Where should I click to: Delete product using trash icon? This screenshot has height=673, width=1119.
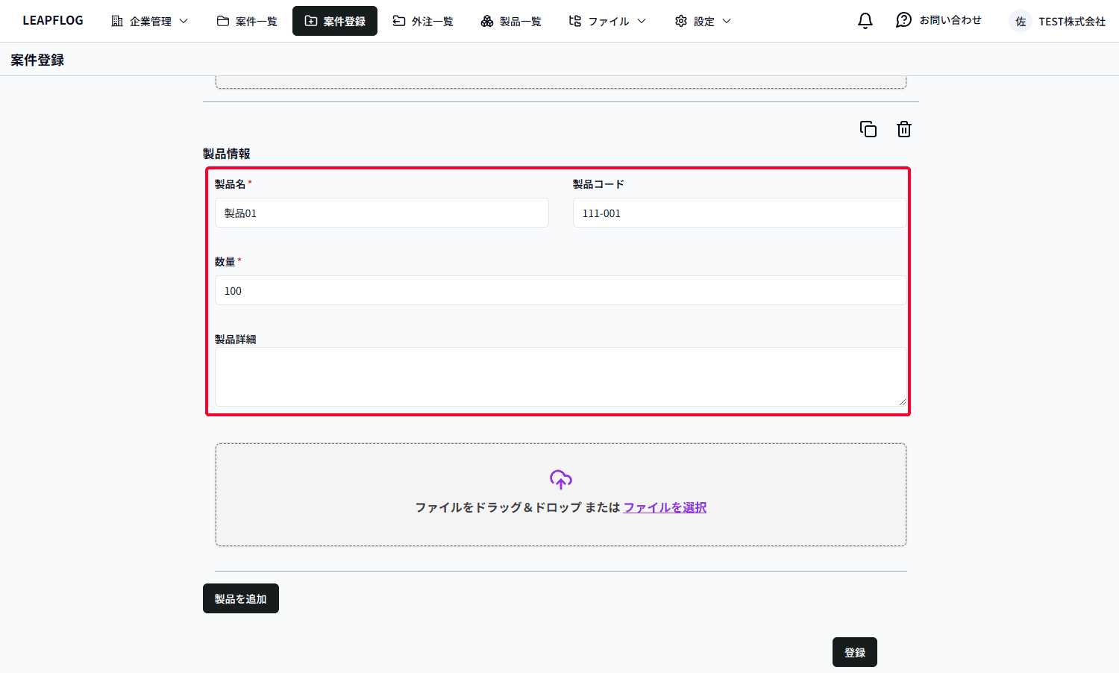coord(903,129)
